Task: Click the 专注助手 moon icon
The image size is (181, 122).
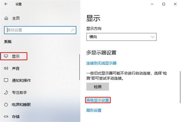Action: click(x=6, y=92)
